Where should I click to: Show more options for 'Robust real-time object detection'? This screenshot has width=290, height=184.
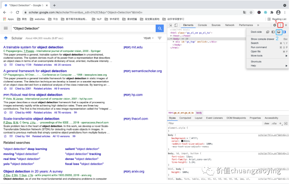point(75,113)
